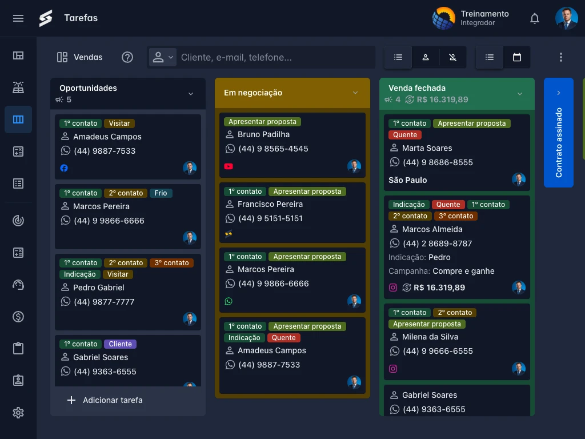The image size is (585, 439).
Task: Click Indicação: Pedro text on Marcos Almeida card
Action: tap(419, 257)
